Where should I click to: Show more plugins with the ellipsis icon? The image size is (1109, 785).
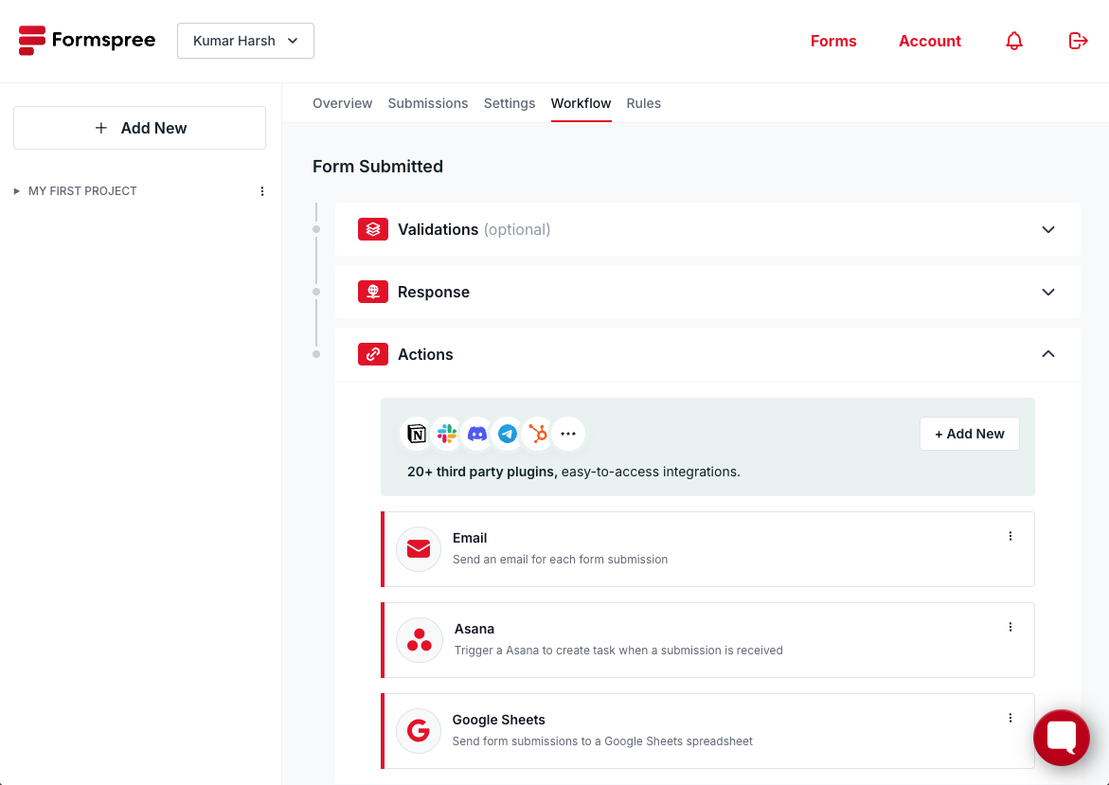pos(568,434)
